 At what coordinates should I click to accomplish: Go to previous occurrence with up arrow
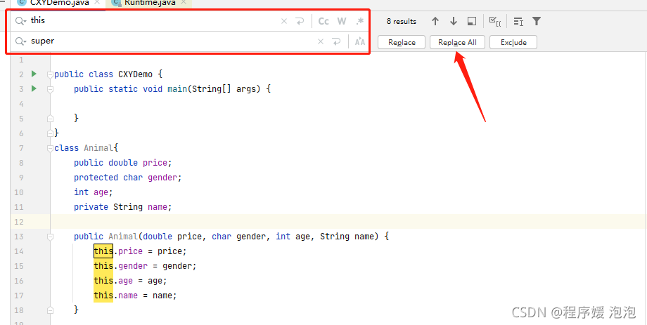435,22
